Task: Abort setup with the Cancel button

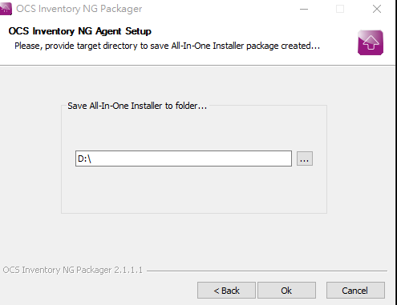Action: (355, 290)
